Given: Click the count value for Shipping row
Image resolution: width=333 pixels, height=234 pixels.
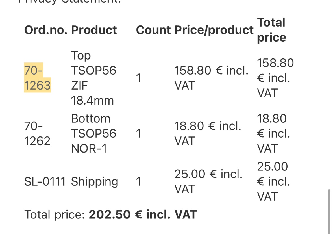Looking at the screenshot, I should pos(138,182).
